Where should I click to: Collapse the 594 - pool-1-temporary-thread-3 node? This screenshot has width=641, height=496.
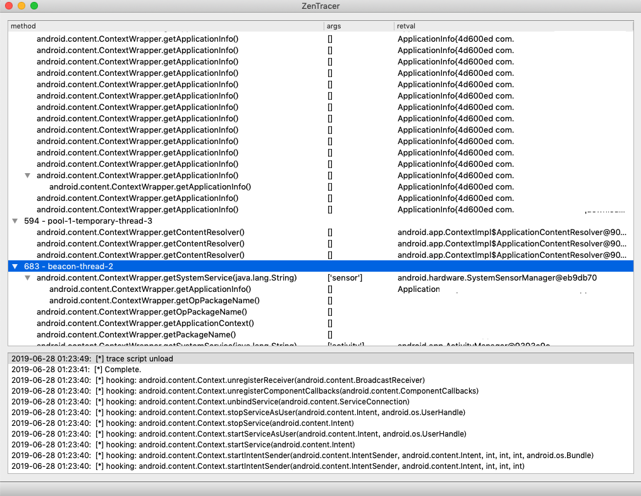(15, 221)
